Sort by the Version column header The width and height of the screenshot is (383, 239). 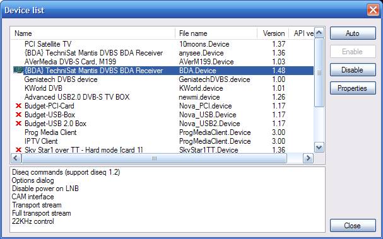coord(273,33)
